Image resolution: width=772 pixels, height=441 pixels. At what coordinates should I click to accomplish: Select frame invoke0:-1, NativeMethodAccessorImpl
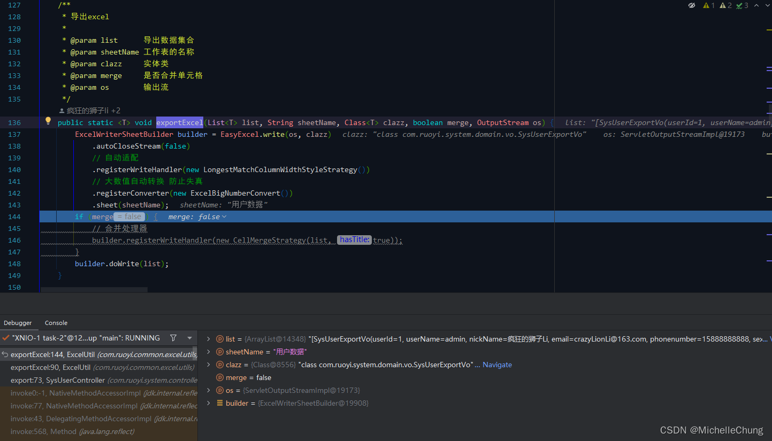click(98, 393)
